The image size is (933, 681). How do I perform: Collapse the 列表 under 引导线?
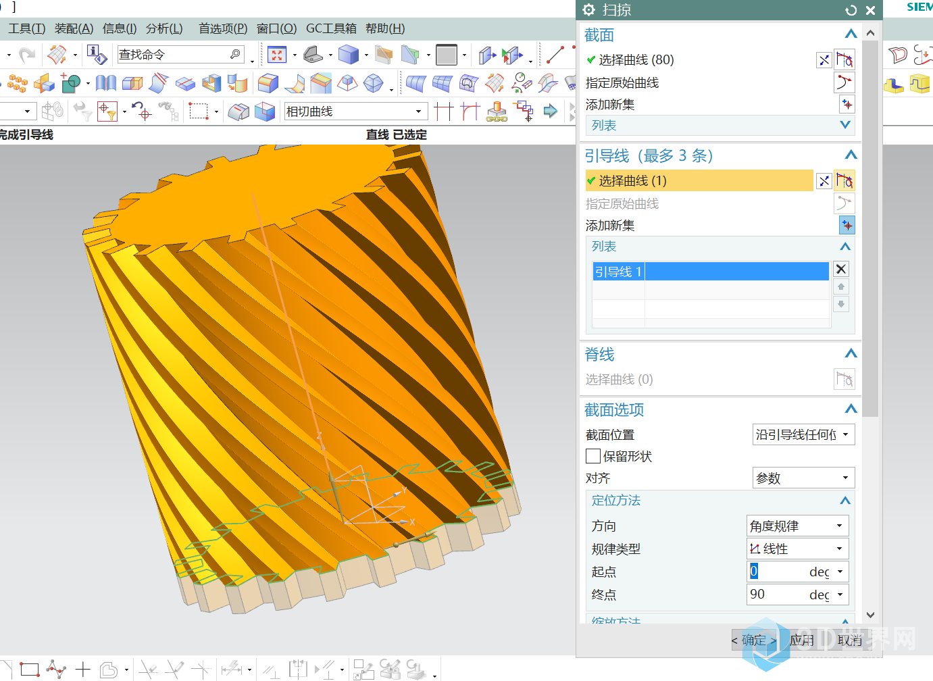(844, 247)
